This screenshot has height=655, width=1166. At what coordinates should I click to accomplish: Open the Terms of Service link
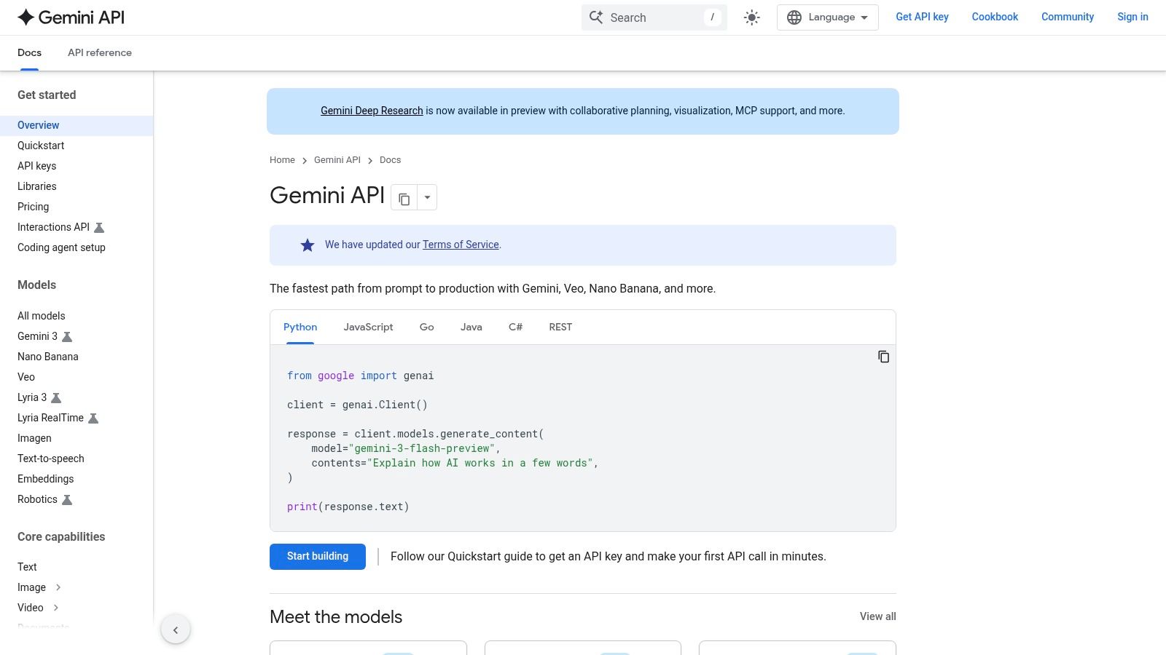(461, 245)
